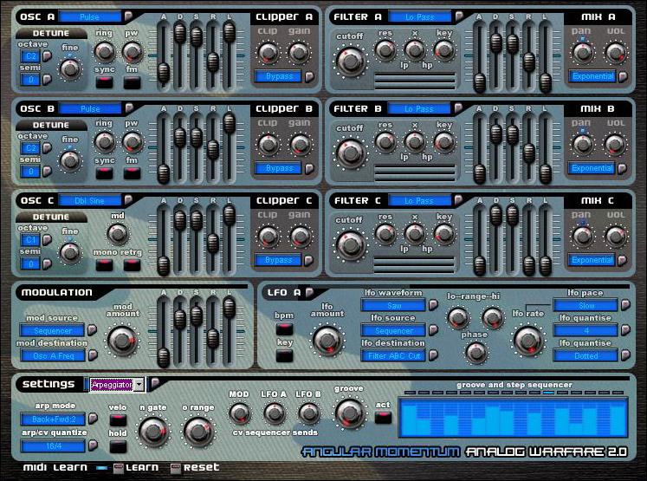Viewport: 647px width, 481px height.
Task: Open OSC A waveform Pulse dropdown arrow
Action: point(129,16)
